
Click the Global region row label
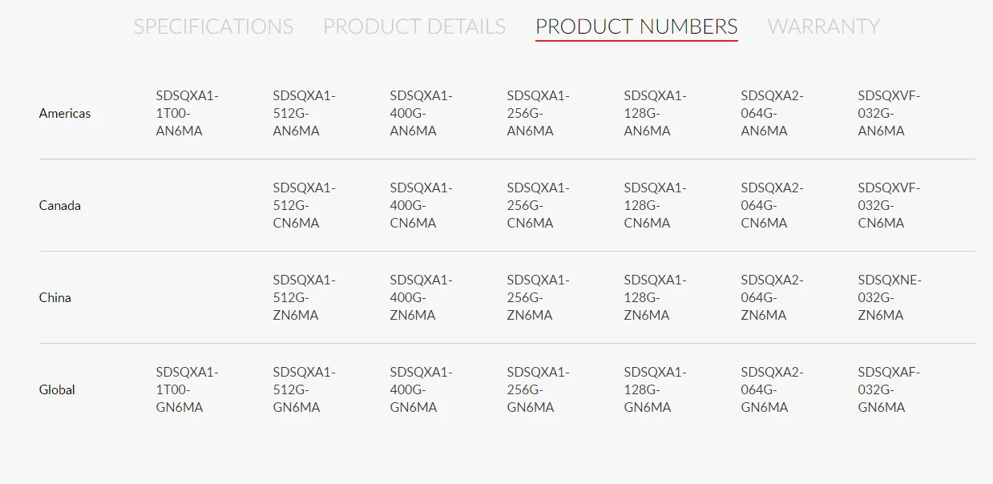coord(57,390)
